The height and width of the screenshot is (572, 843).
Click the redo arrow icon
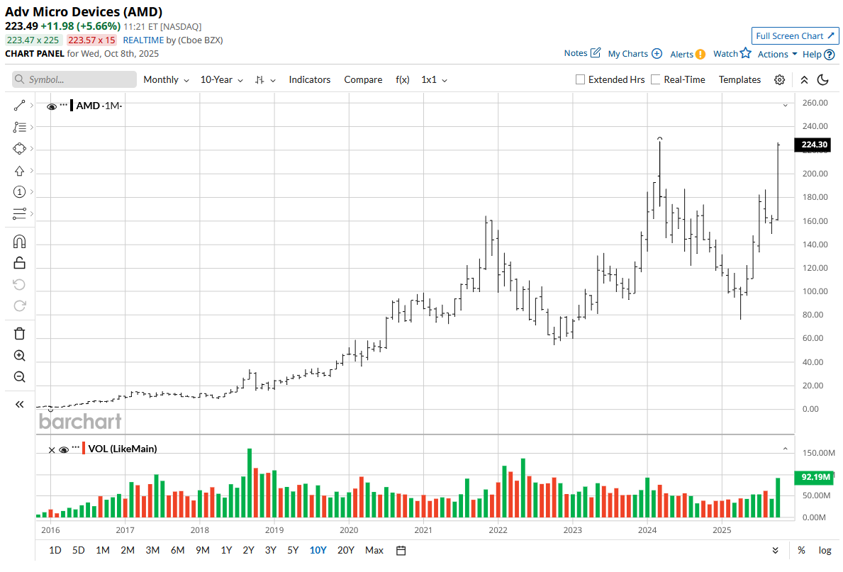[19, 306]
